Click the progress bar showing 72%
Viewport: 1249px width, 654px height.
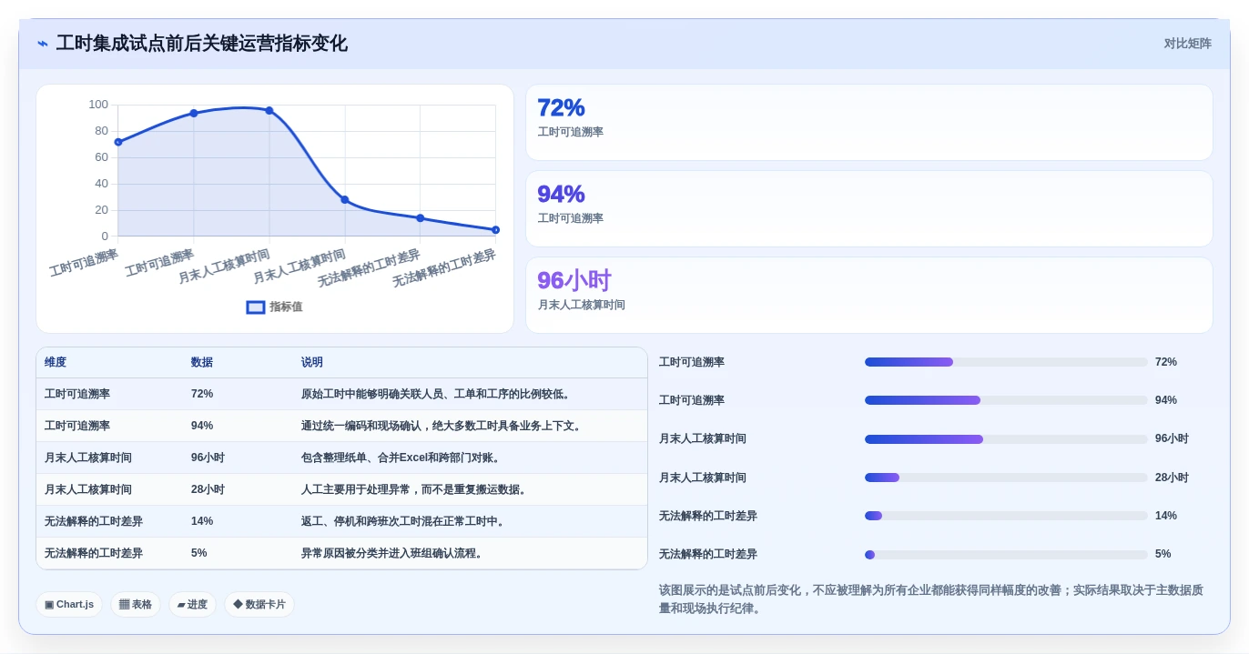[x=1006, y=362]
